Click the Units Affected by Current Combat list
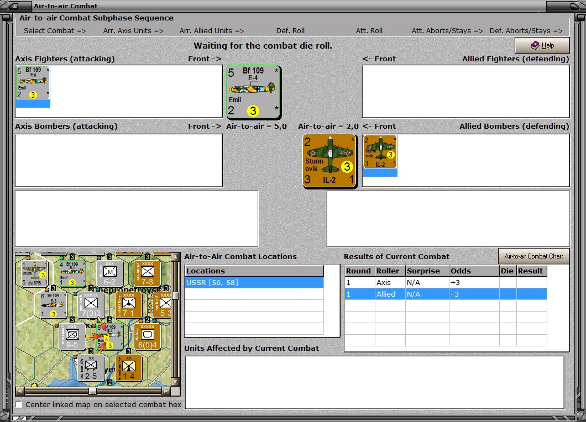586x422 pixels. click(374, 382)
